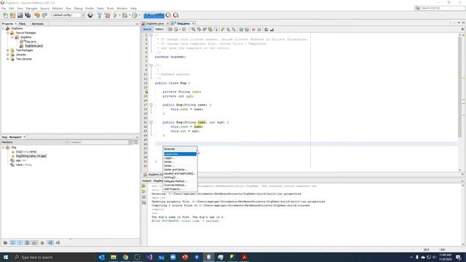Image resolution: width=466 pixels, height=262 pixels.
Task: Click the Output panel vertical scrollbar
Action: (463, 215)
